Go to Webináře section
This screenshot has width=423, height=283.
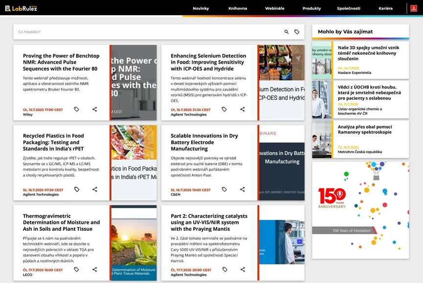coord(275,8)
